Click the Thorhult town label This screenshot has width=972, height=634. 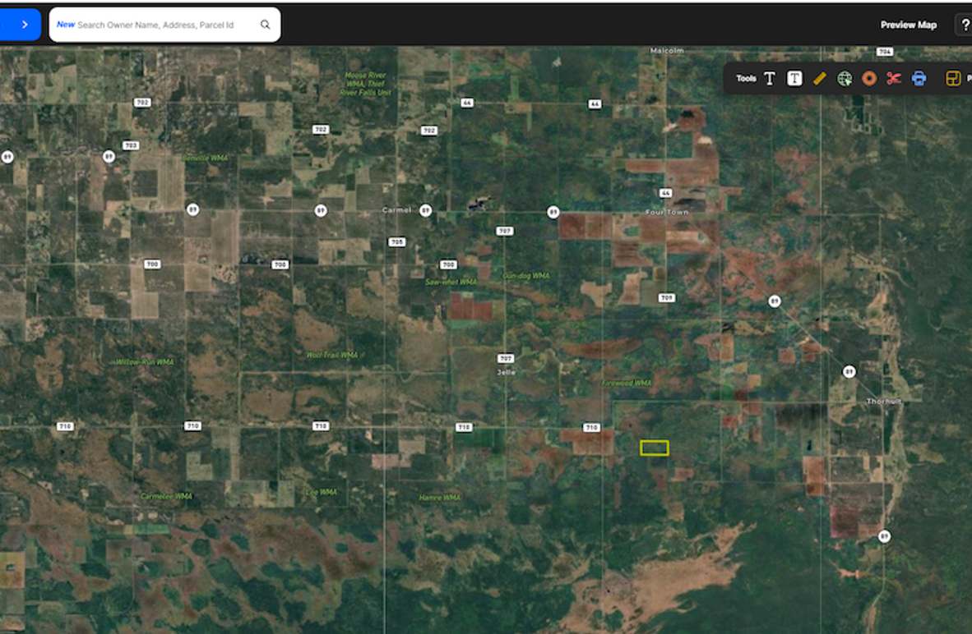884,402
